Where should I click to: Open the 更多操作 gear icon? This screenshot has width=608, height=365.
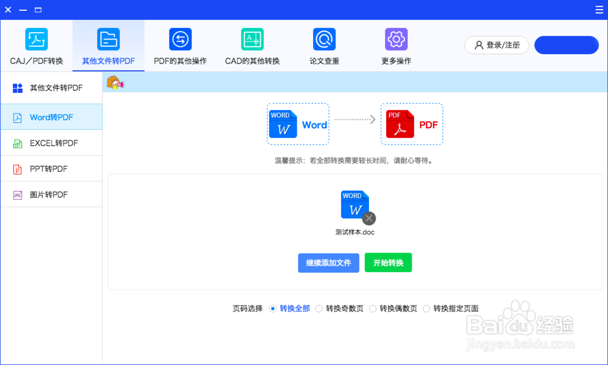(x=396, y=39)
